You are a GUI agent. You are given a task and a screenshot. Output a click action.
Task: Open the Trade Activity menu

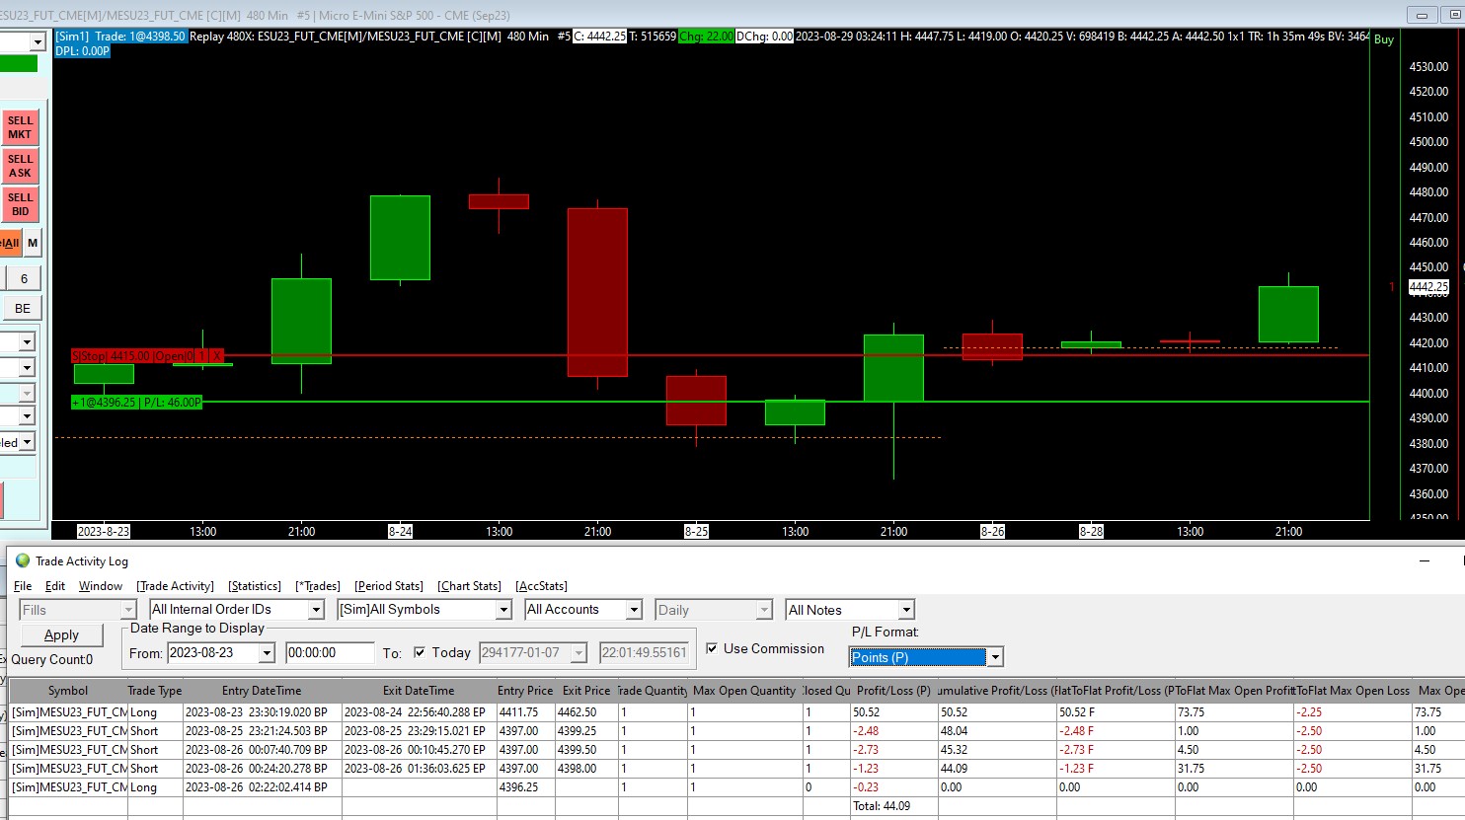coord(175,585)
